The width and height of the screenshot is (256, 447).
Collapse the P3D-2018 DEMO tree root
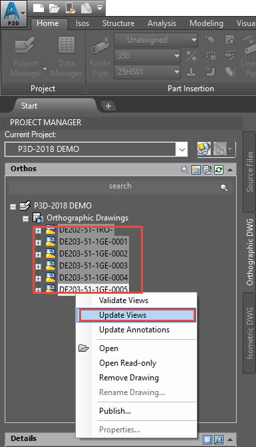[x=13, y=207]
